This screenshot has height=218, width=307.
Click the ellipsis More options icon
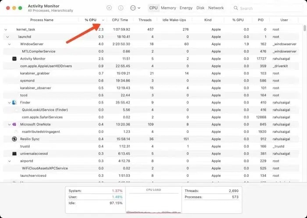tap(132, 8)
